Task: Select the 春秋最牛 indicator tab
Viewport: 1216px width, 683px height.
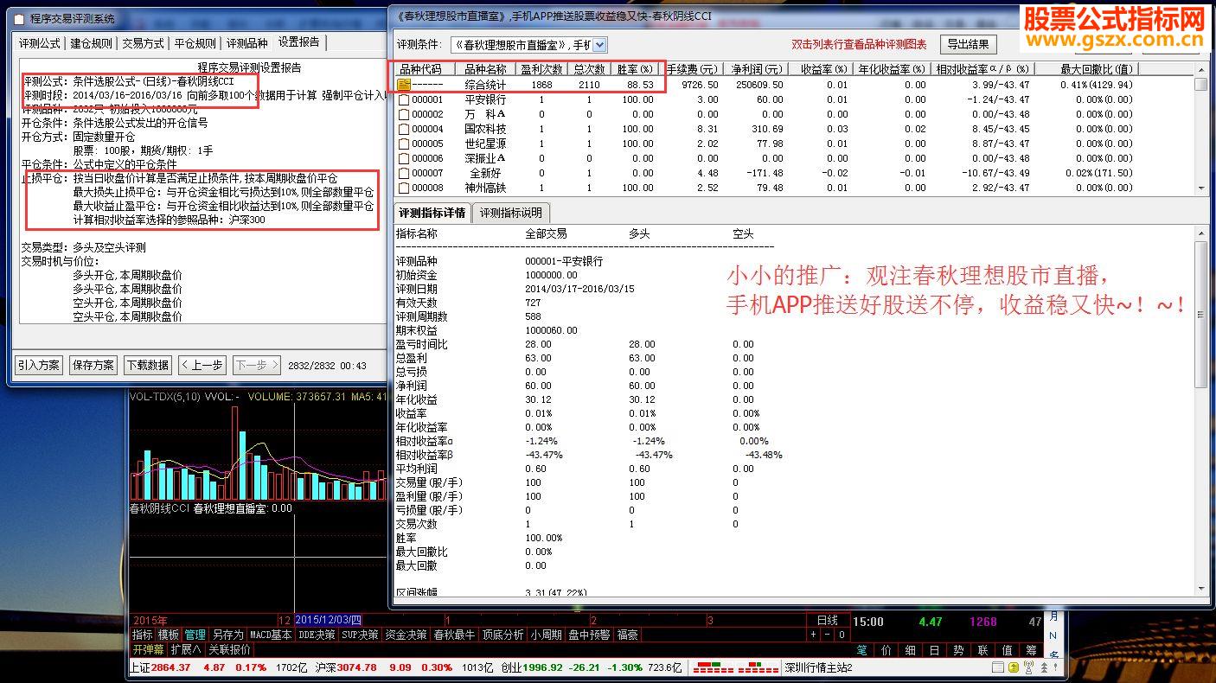Action: click(x=454, y=635)
